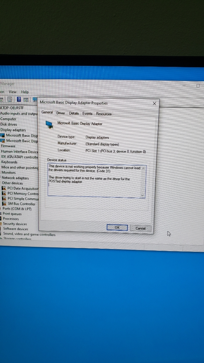Click the warning-marked Microsoft Basic Display Adapter icon
This screenshot has width=204, height=363.
(x=3, y=141)
